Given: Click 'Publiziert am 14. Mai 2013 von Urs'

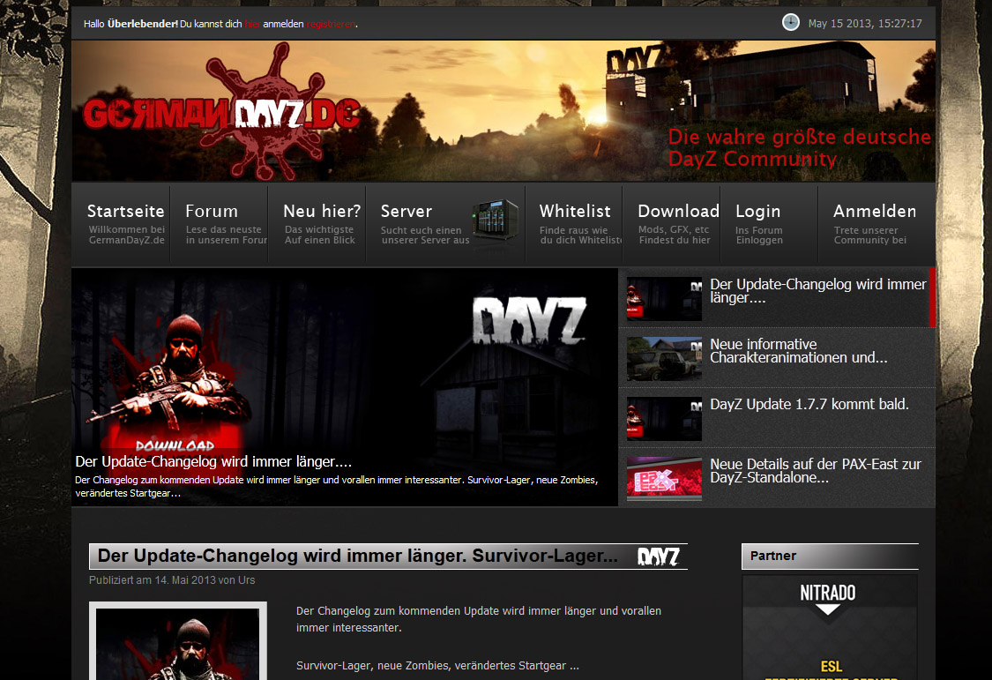Looking at the screenshot, I should click(x=172, y=580).
